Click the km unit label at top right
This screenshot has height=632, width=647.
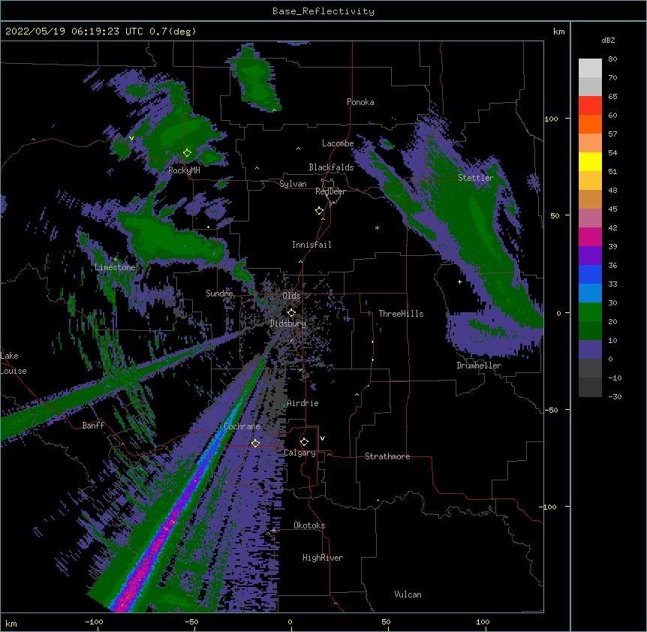558,32
